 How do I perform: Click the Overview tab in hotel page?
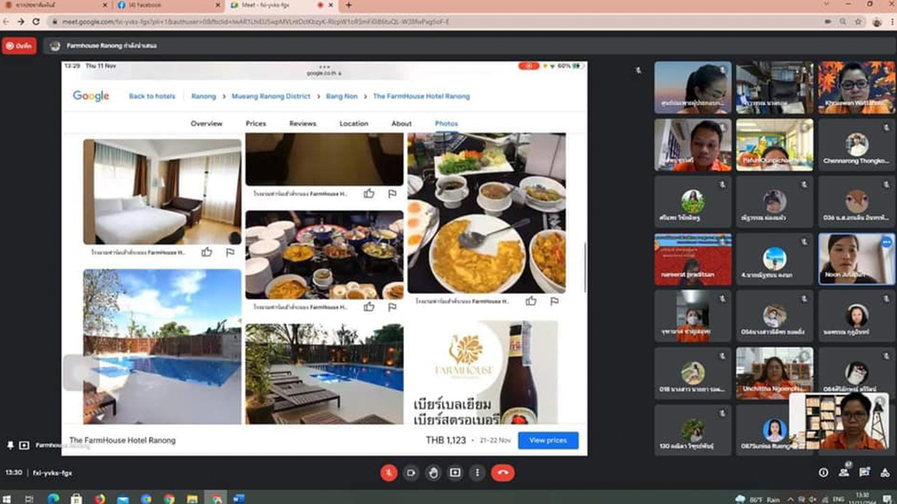tap(206, 124)
